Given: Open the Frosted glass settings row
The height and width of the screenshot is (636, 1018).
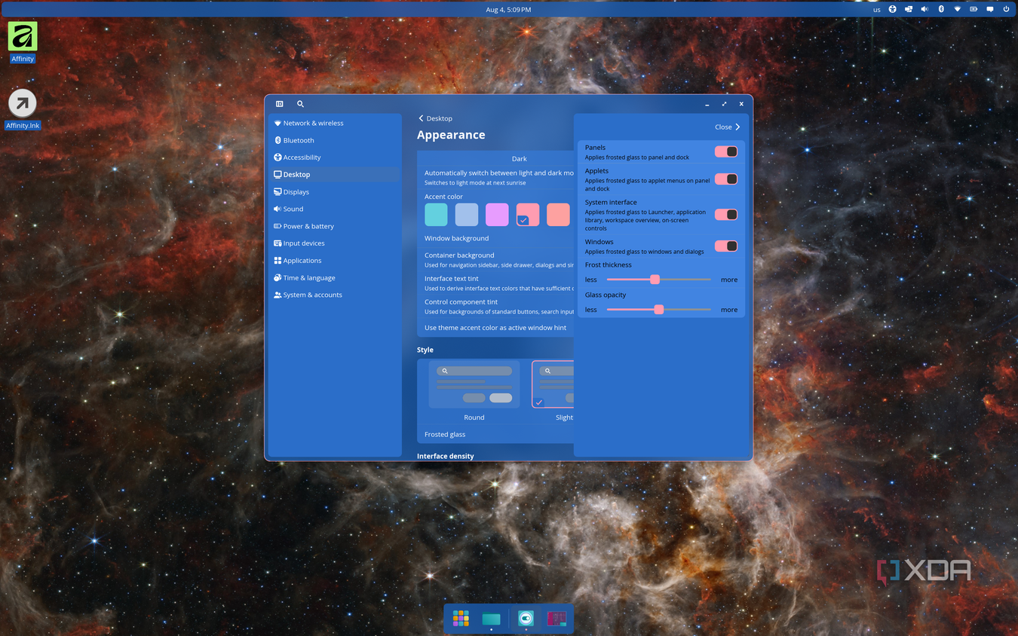Looking at the screenshot, I should 495,434.
